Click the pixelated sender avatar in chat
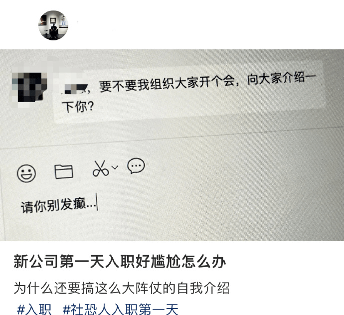344x315 pixels. tap(29, 87)
